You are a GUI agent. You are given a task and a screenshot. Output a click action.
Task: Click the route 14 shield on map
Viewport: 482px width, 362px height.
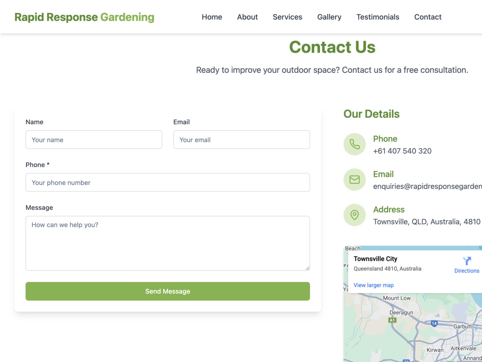[434, 323]
